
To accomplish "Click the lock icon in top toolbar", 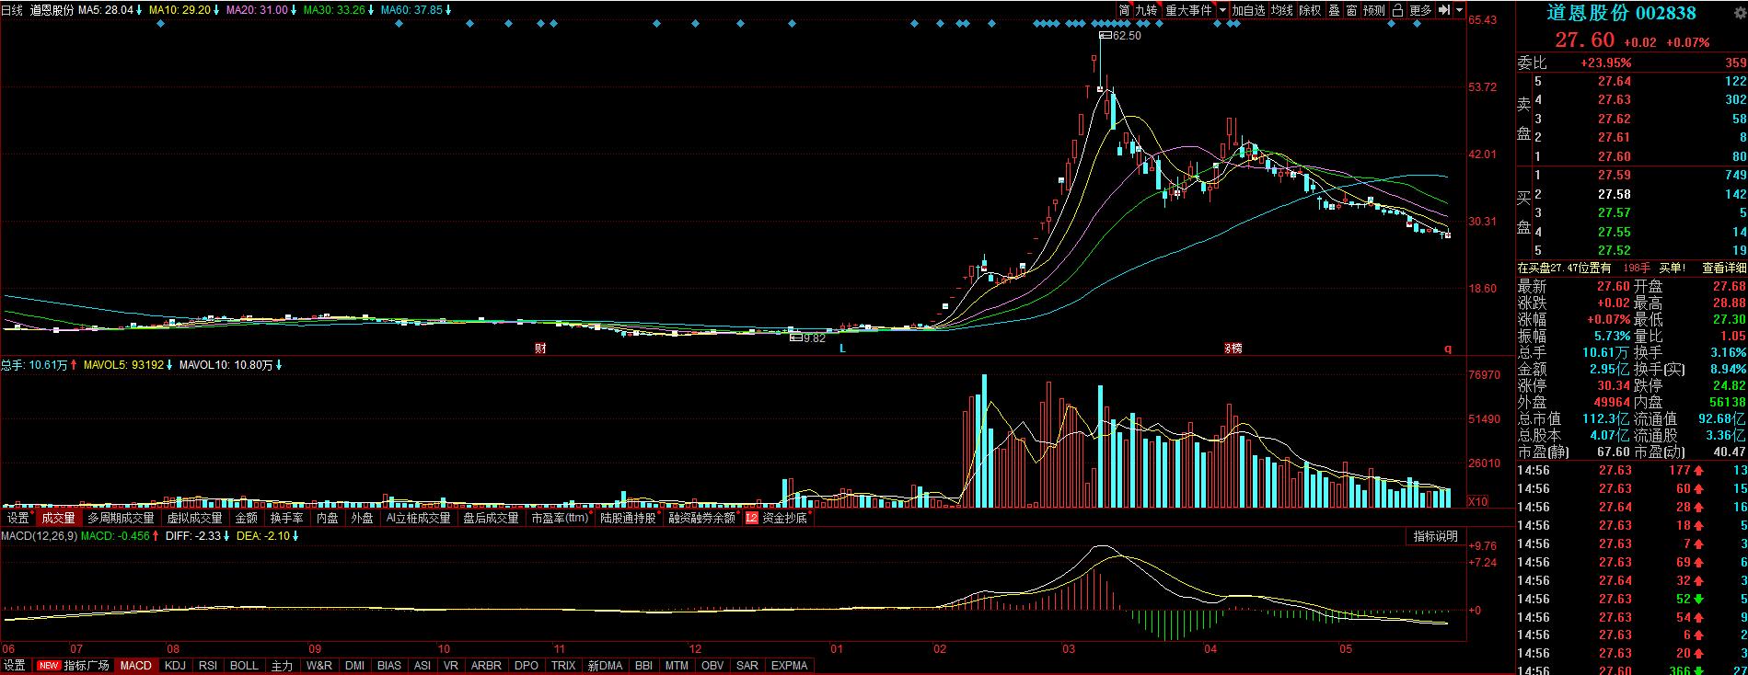I will [1396, 10].
